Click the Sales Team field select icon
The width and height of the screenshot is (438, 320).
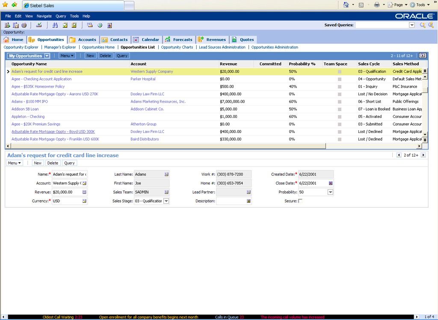tap(166, 192)
